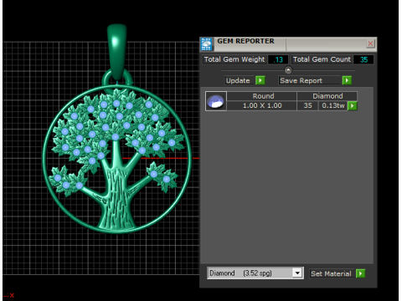Click the Total Gem Weight label
Screen dimensions: 402x301
[x=234, y=59]
